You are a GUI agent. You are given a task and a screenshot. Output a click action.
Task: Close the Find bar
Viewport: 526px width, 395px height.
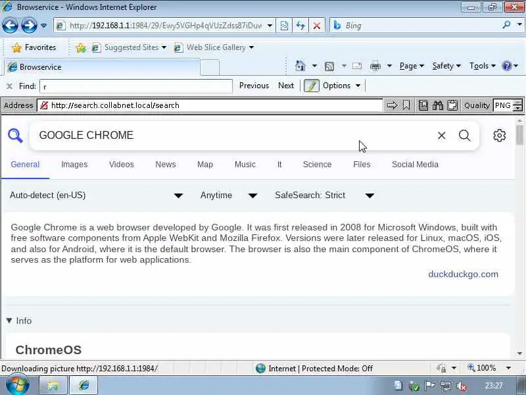click(9, 86)
